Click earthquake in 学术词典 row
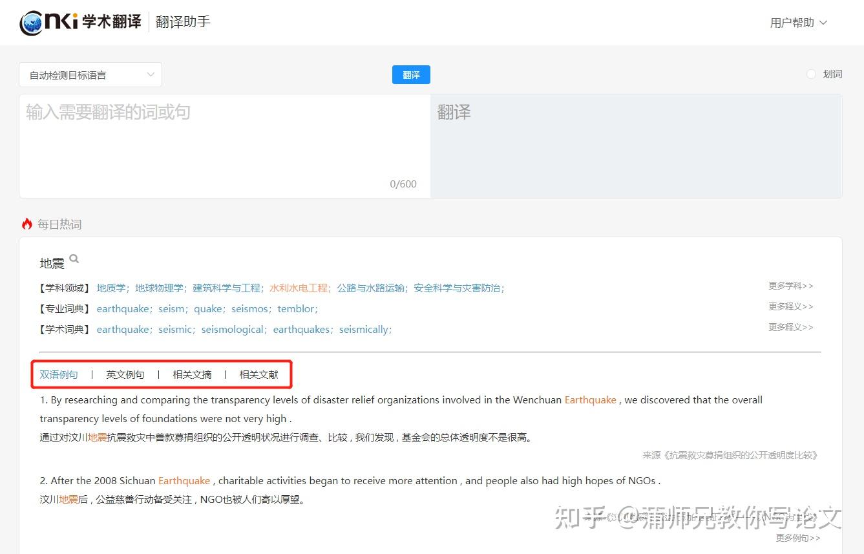Image resolution: width=864 pixels, height=554 pixels. tap(123, 330)
